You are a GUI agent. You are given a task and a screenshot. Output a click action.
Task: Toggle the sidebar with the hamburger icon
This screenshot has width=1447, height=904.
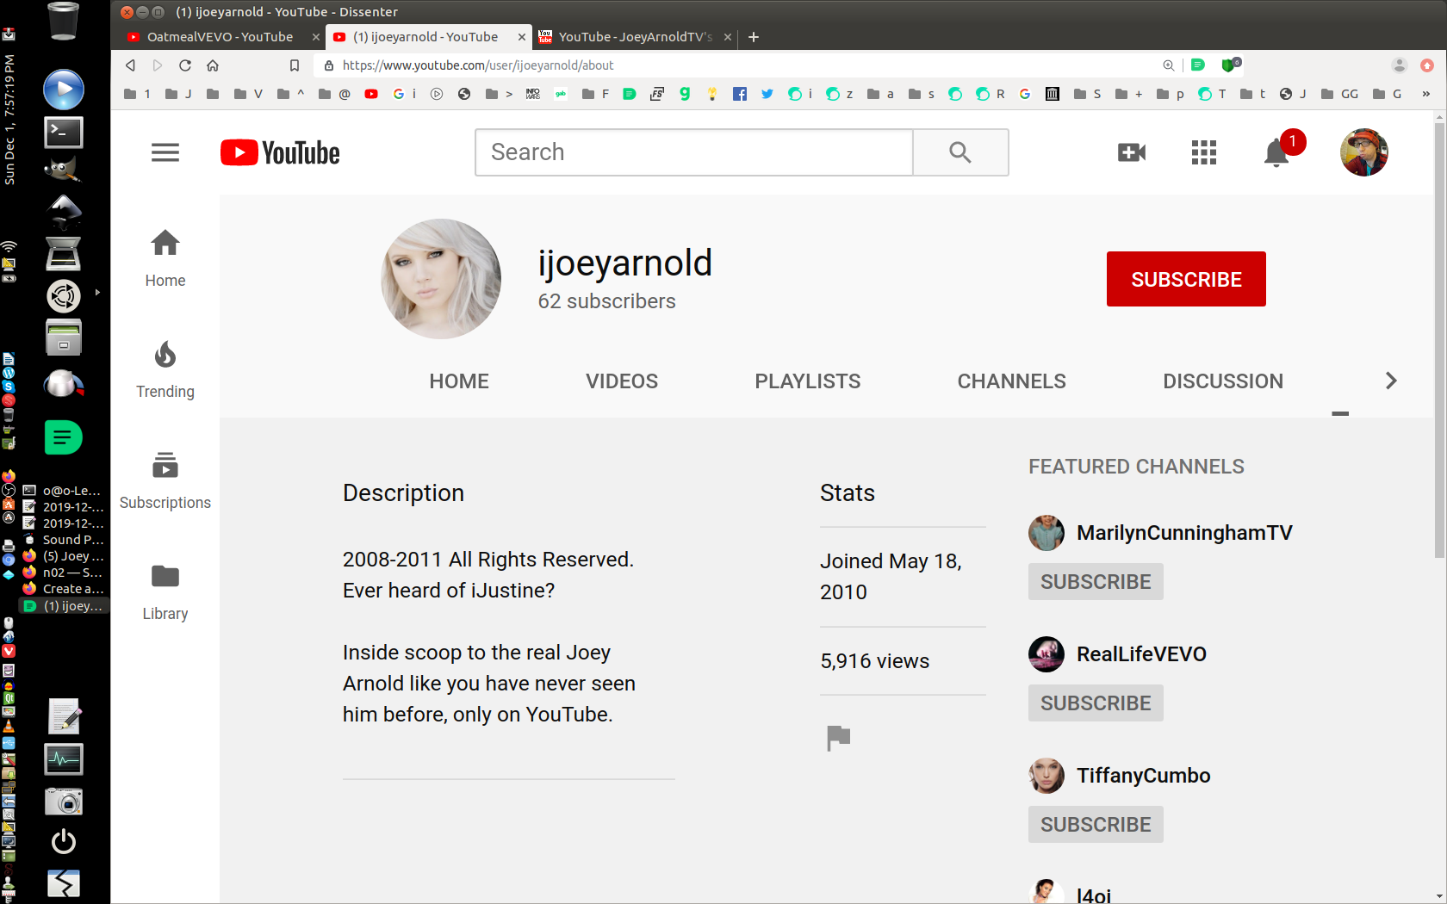(165, 152)
